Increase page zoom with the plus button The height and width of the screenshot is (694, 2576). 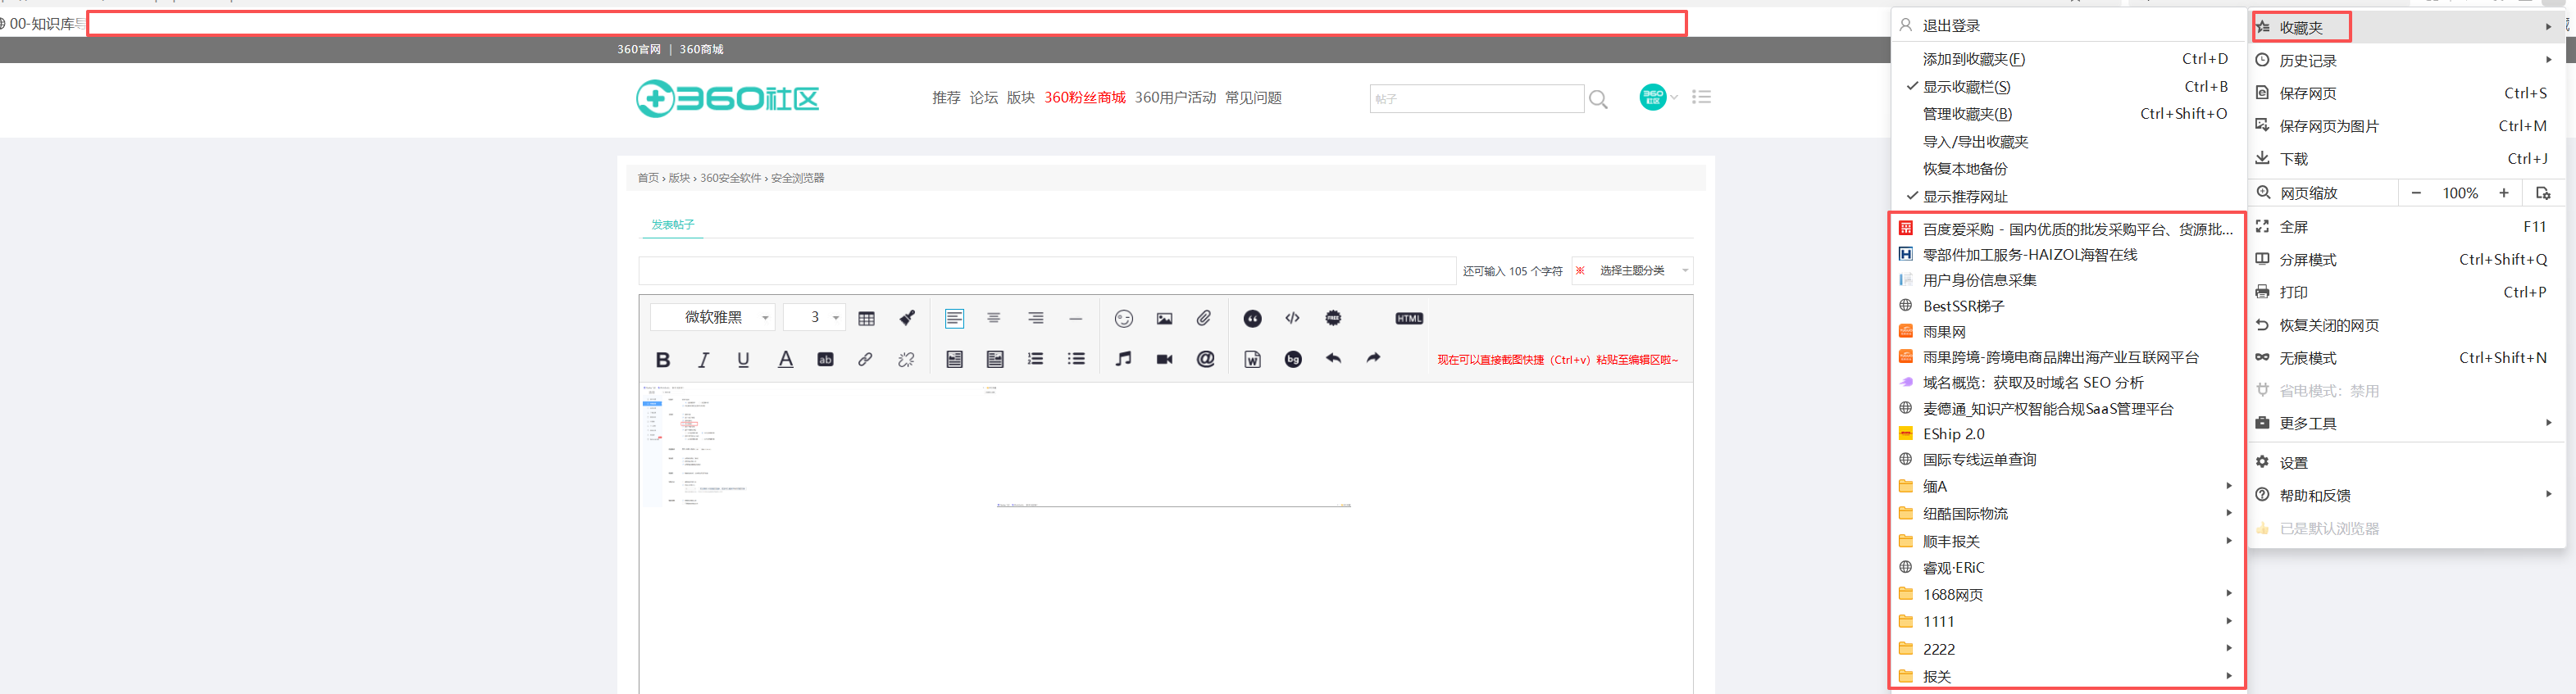[2504, 193]
